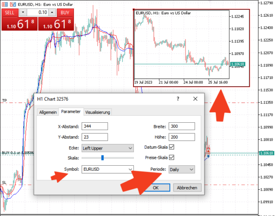Switch to the Visualisierung tab

[97, 112]
